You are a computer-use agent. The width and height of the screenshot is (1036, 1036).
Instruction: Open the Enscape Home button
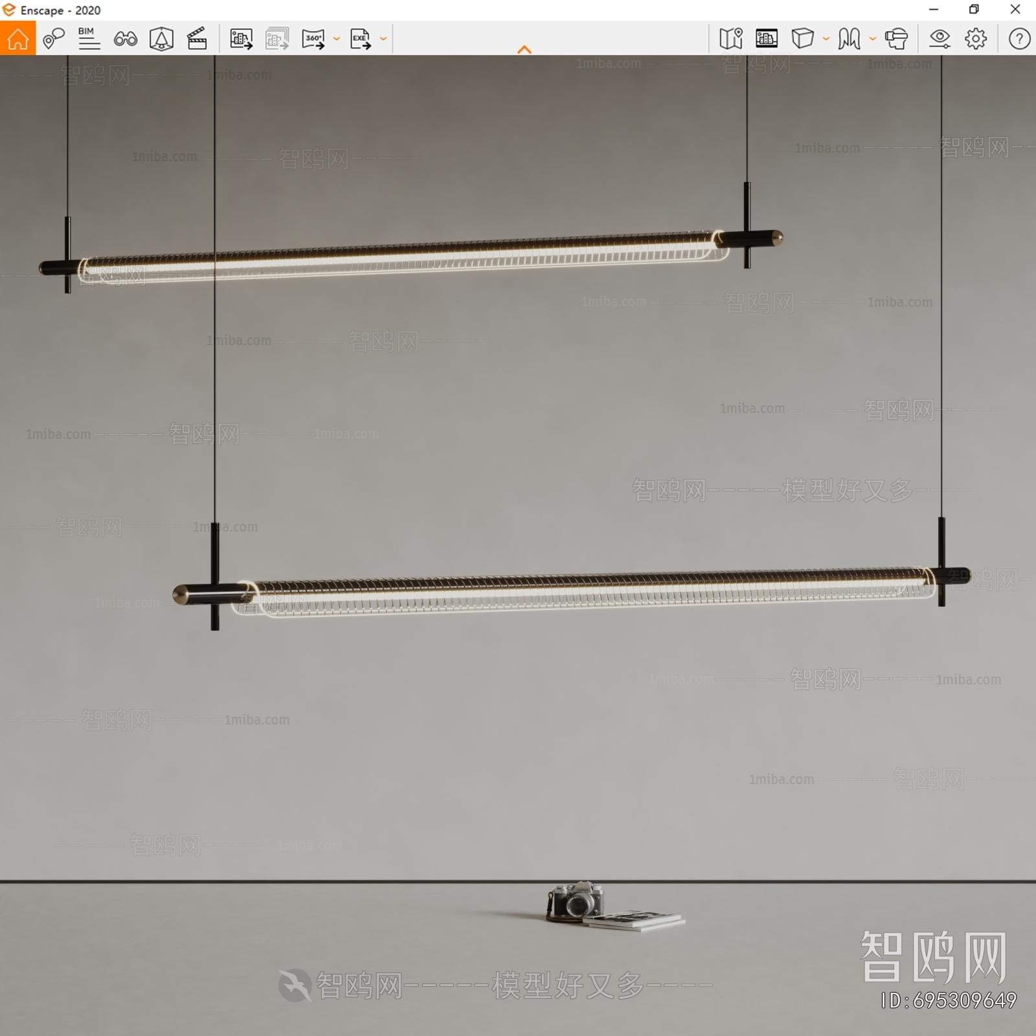pyautogui.click(x=17, y=39)
